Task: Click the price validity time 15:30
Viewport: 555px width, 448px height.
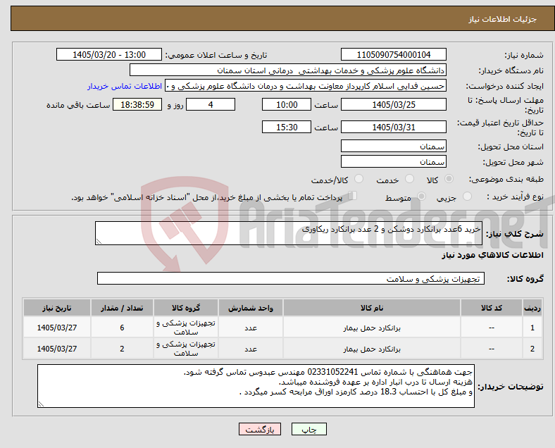Action: [287, 127]
